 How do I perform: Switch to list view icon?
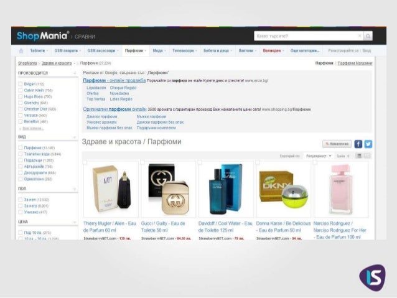point(359,156)
